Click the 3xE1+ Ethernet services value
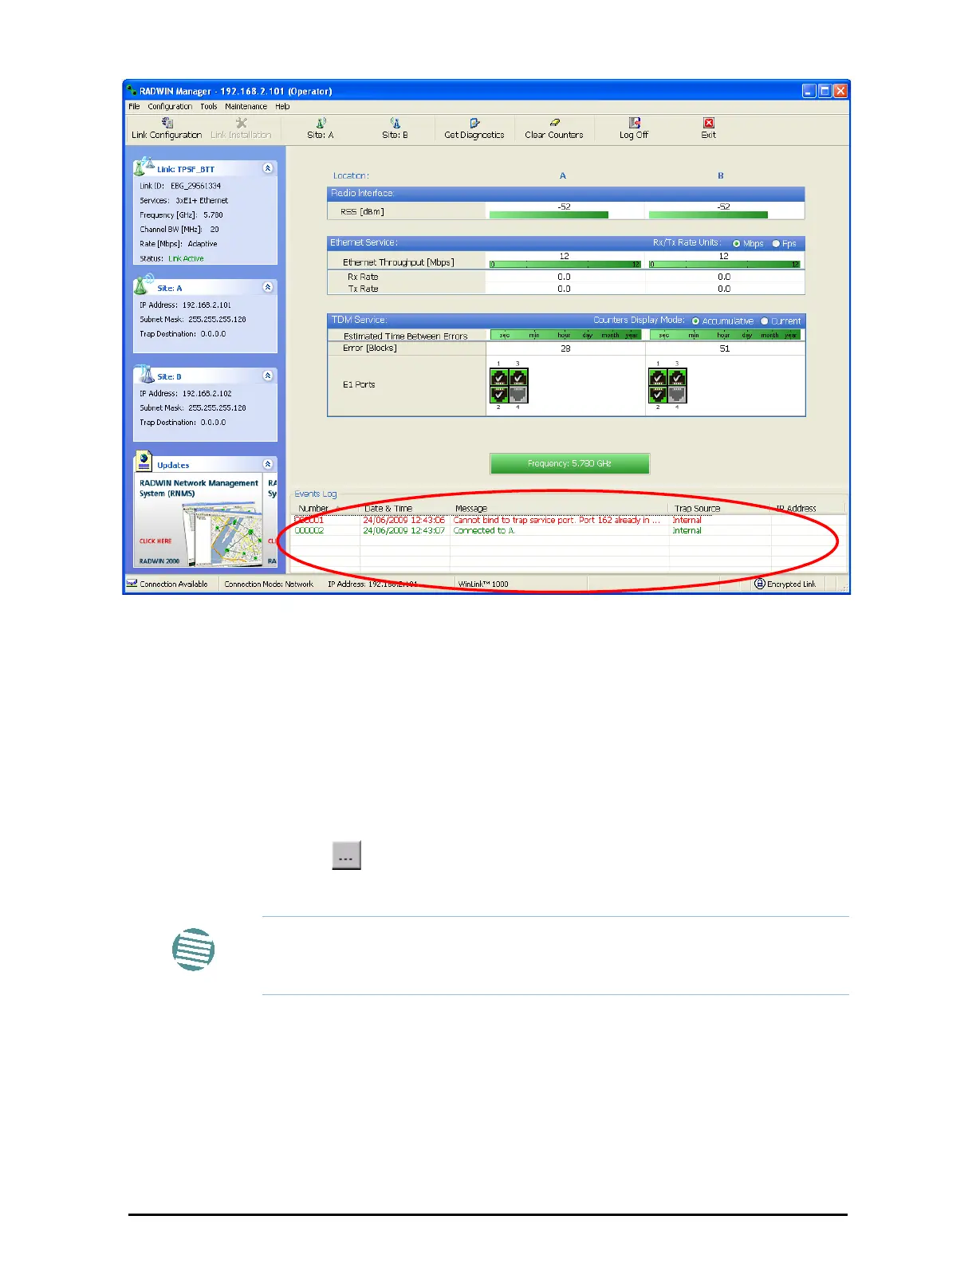Viewport: 976px width, 1263px height. coord(202,200)
